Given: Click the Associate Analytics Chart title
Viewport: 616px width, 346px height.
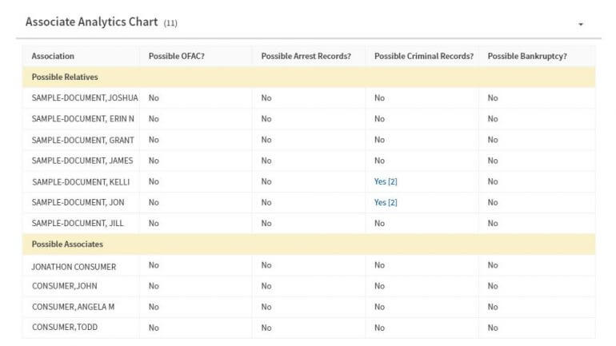Looking at the screenshot, I should tap(91, 22).
